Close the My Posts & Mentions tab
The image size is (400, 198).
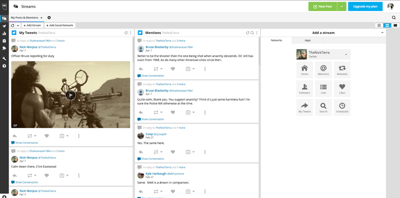tap(41, 18)
